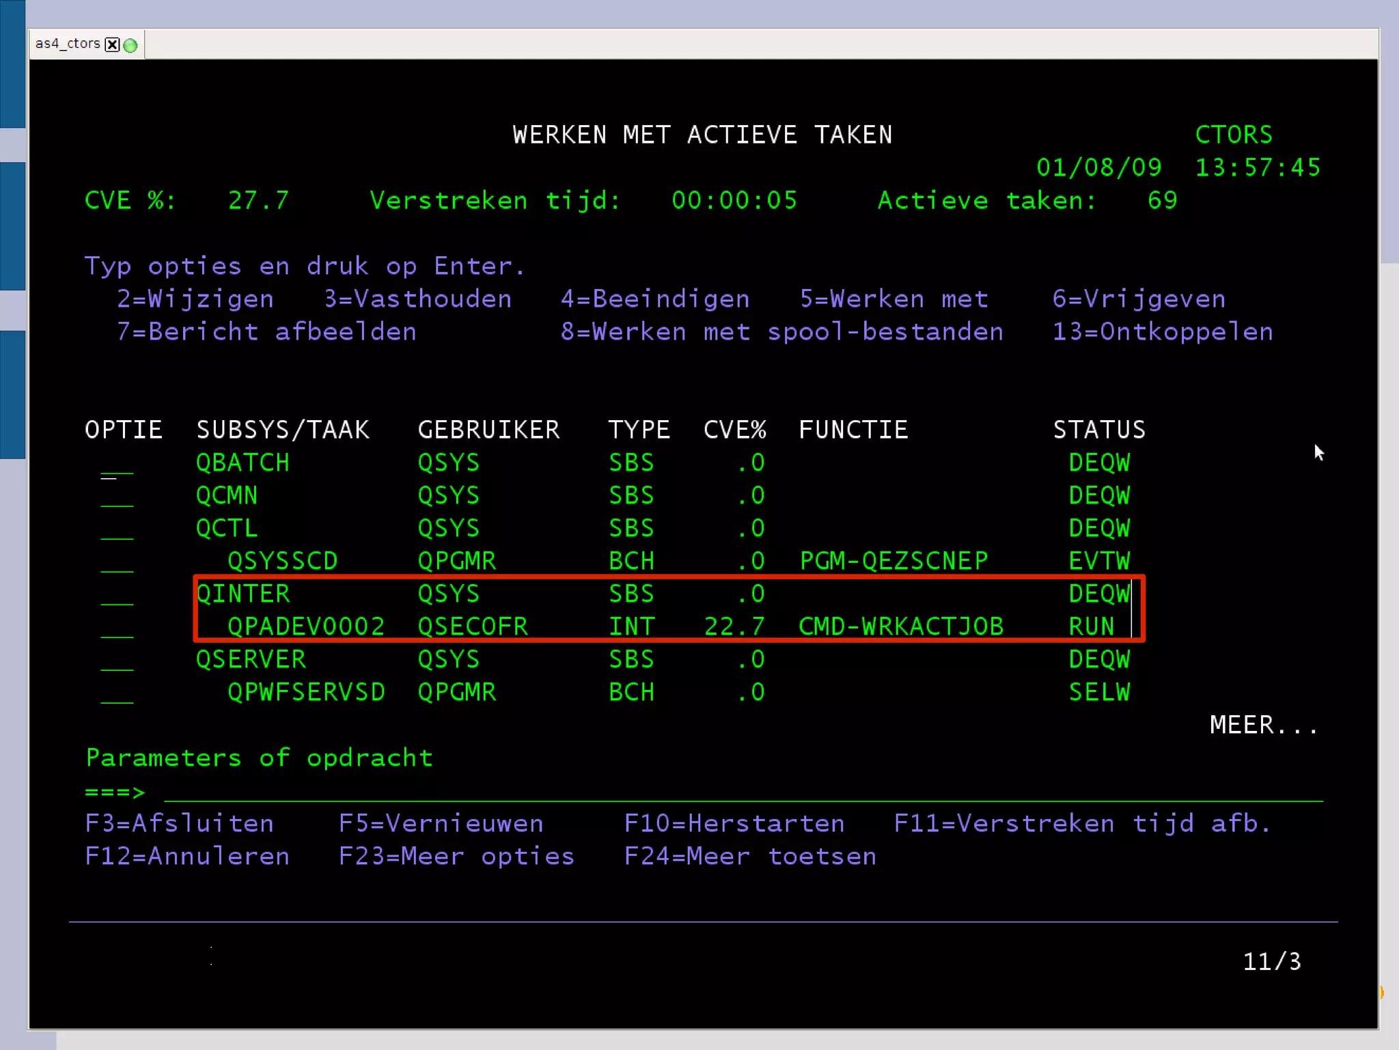Click F23=Meer opties label
The image size is (1399, 1050).
456,857
